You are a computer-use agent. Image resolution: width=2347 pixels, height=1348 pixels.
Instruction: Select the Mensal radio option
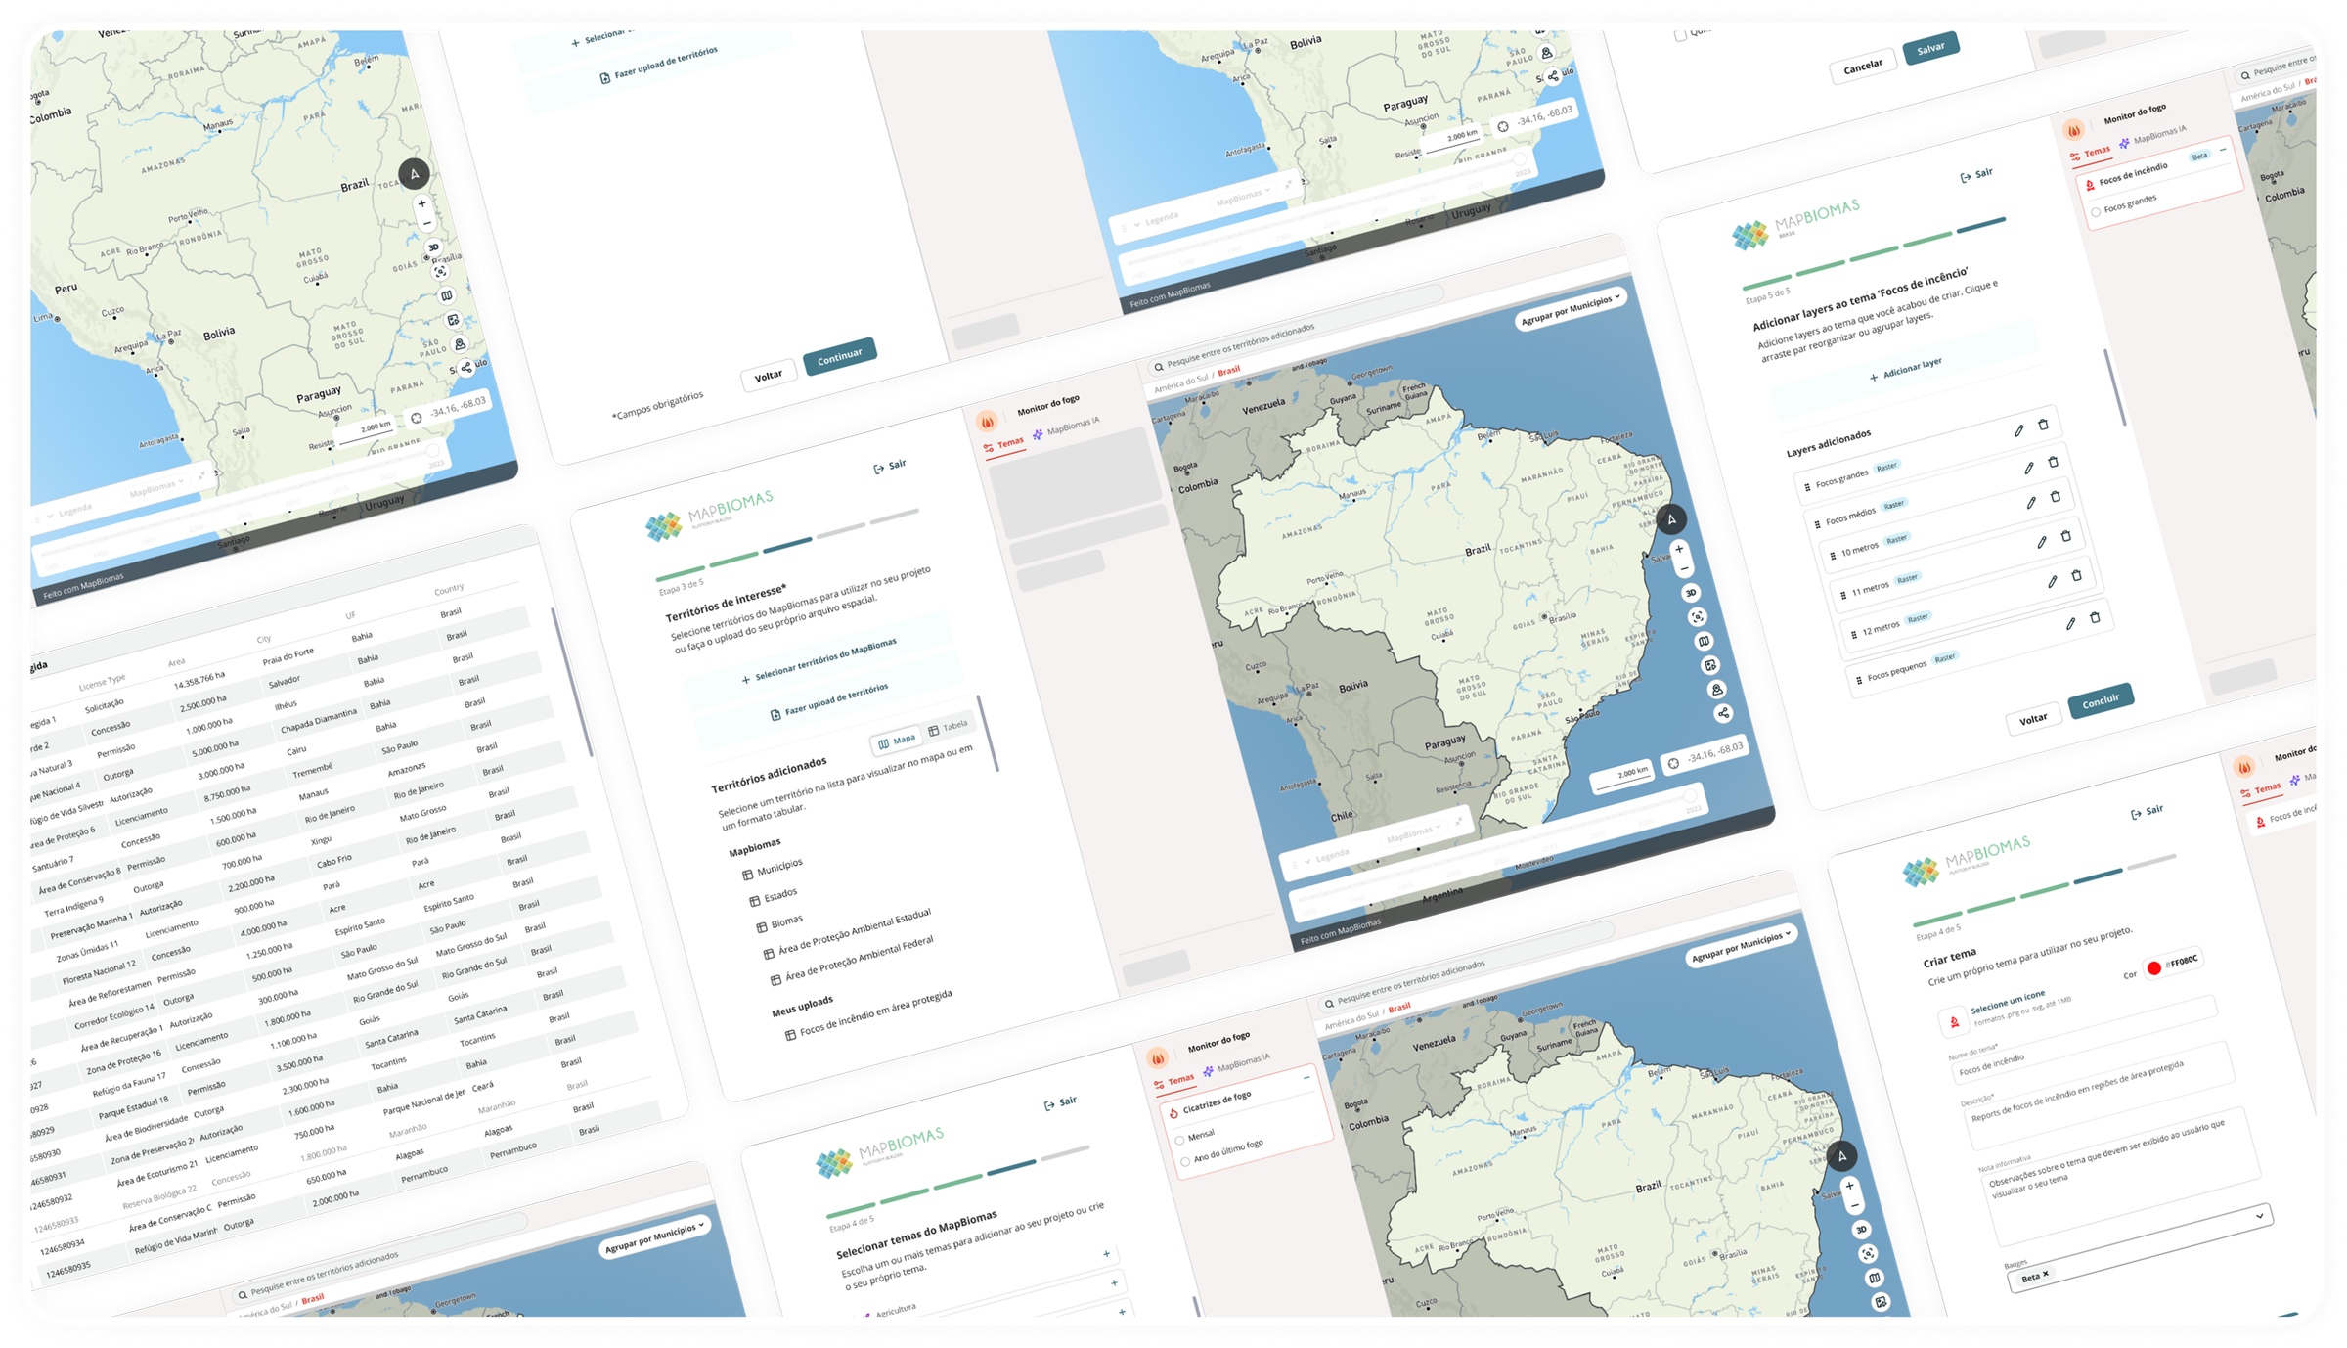click(x=1180, y=1140)
